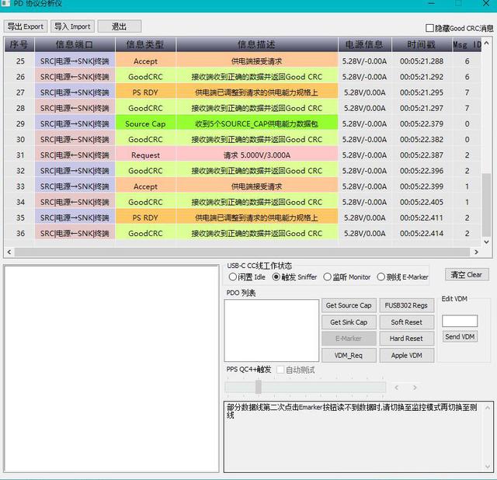Screen dimensions: 497x480
Task: Click row number 30 cell
Action: [x=20, y=140]
